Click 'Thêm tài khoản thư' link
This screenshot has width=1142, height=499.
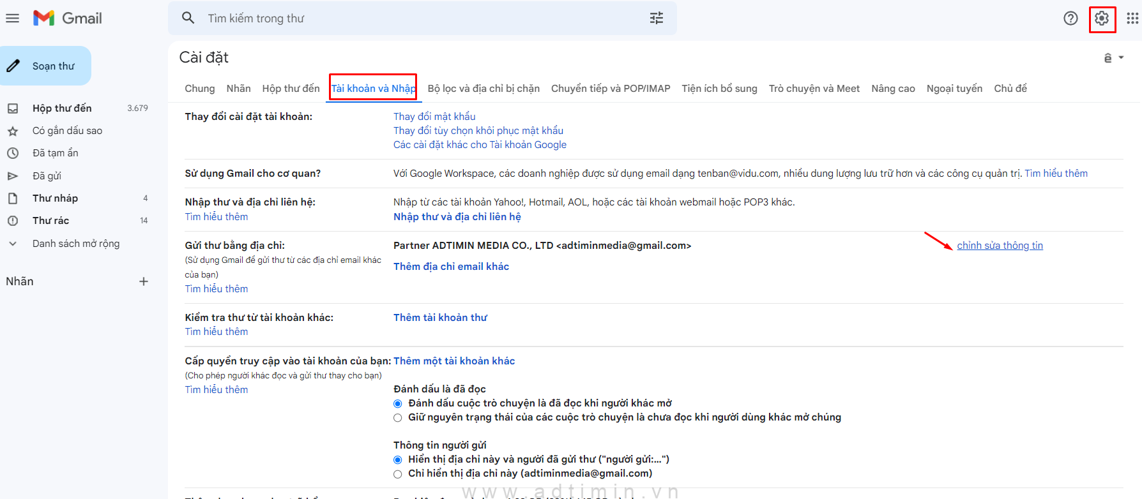[x=440, y=318]
